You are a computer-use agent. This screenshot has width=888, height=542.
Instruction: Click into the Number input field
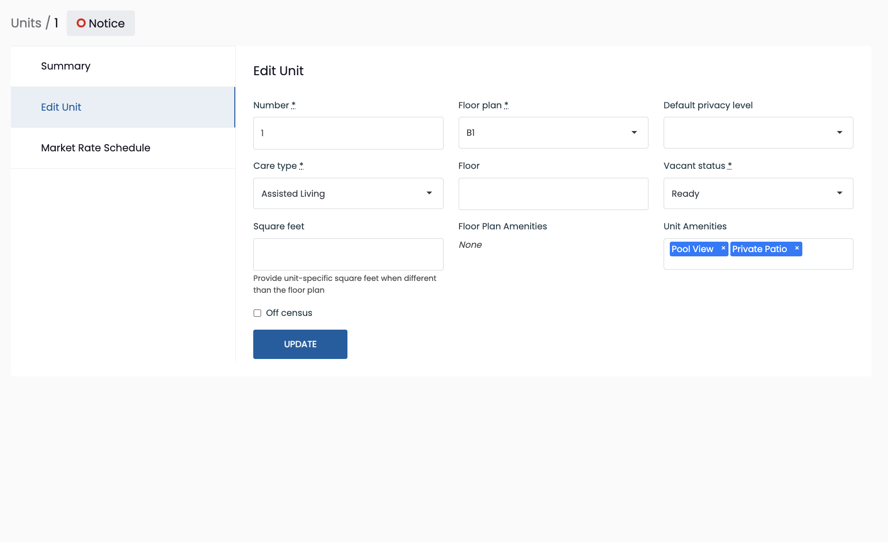tap(348, 133)
